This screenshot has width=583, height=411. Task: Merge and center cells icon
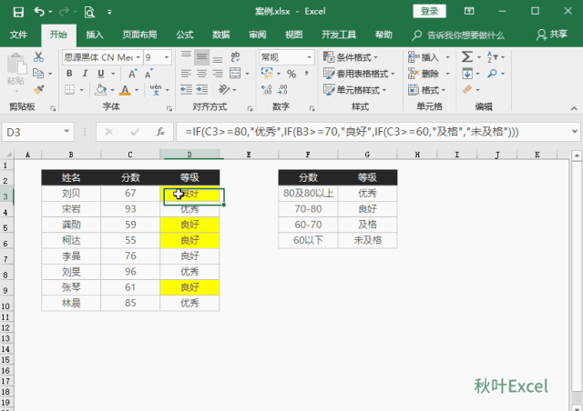point(235,73)
